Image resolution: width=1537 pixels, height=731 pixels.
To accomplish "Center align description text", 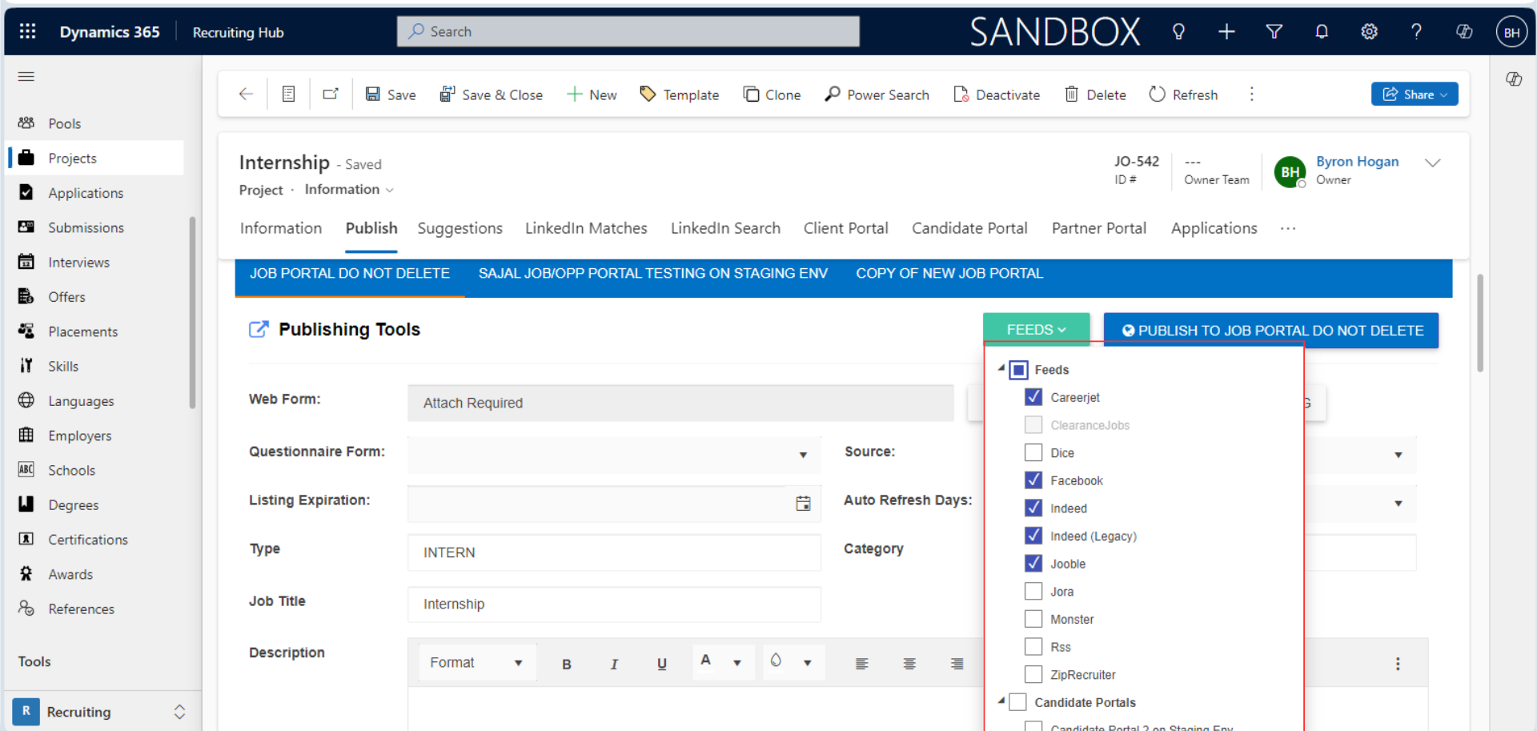I will click(909, 664).
